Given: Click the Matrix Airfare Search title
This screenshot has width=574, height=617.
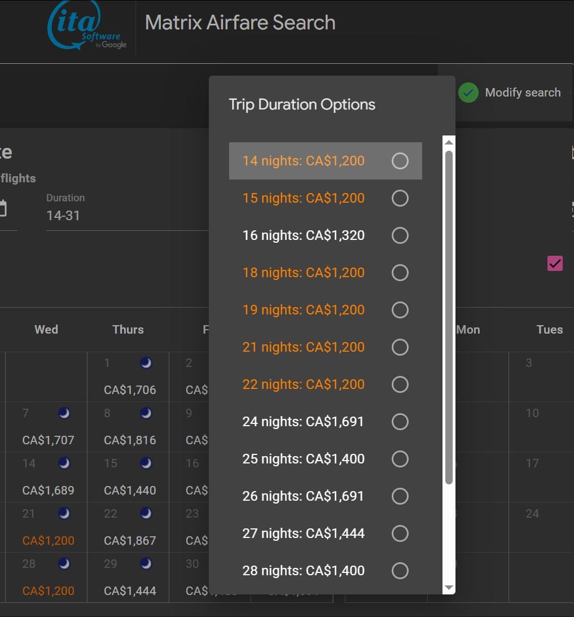Looking at the screenshot, I should (240, 23).
